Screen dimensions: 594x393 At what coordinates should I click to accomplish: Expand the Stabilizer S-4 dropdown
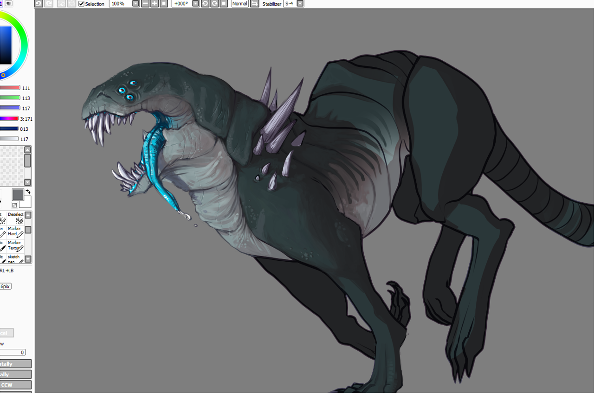coord(300,4)
